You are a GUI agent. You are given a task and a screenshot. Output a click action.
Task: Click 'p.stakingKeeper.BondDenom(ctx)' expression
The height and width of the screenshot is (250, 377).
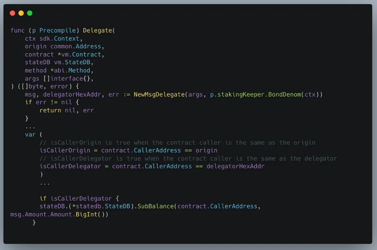[x=264, y=94]
